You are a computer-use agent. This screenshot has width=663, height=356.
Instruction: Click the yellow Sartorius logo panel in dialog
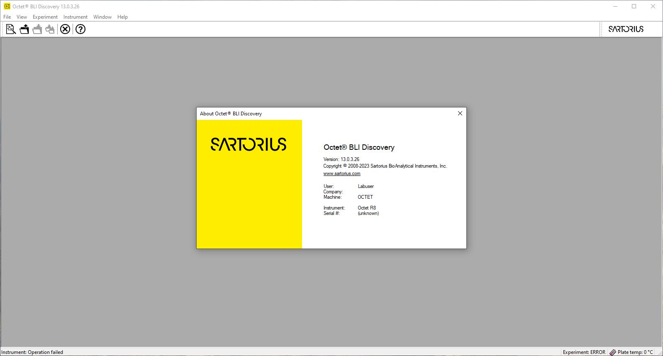[249, 184]
